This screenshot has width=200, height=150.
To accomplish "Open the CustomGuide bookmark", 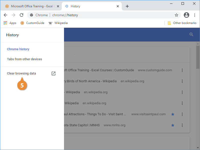I will pyautogui.click(x=32, y=23).
